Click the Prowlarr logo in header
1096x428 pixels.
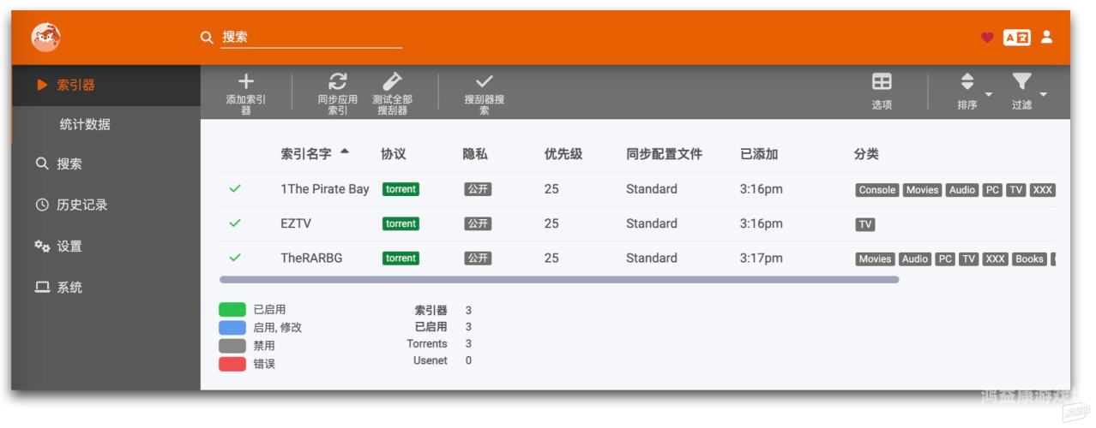tap(45, 37)
